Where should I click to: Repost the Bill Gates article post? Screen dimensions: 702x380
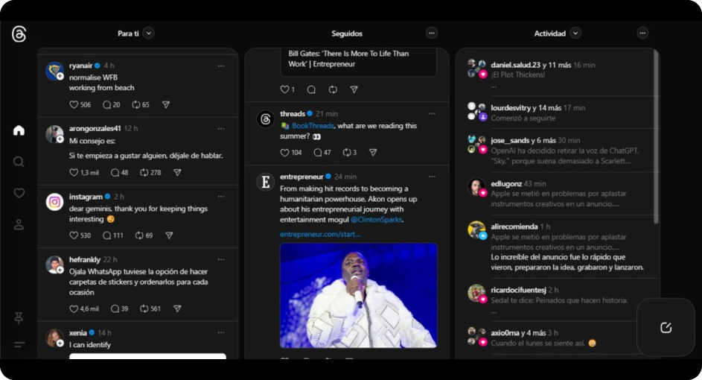click(333, 89)
